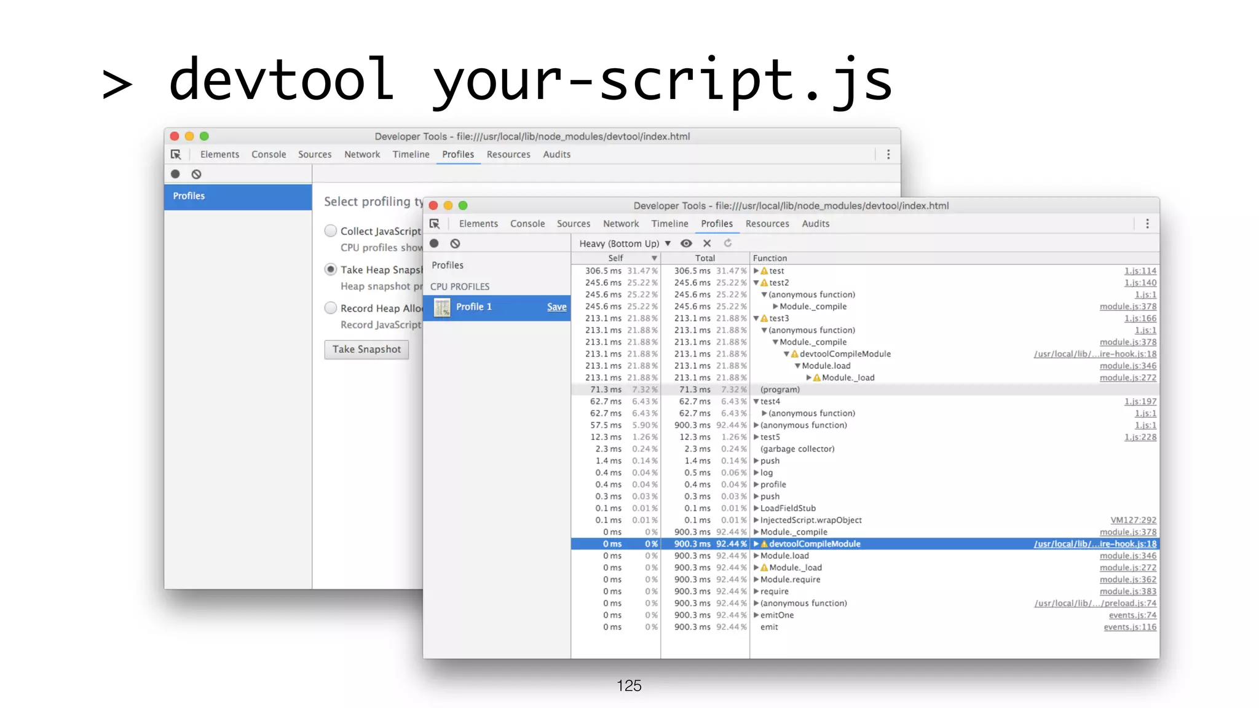This screenshot has height=708, width=1259.
Task: Click warning icon beside Module._load under Module.load
Action: coord(817,378)
